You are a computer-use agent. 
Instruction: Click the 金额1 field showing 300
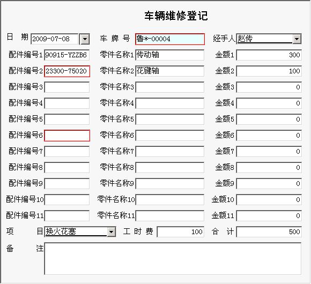pyautogui.click(x=269, y=55)
